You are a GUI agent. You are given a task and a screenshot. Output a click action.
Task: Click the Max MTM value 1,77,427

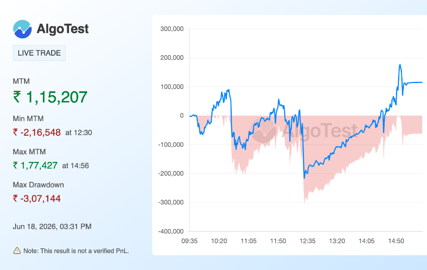pyautogui.click(x=39, y=165)
